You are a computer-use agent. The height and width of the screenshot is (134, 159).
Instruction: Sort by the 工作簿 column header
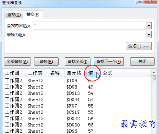pos(14,73)
